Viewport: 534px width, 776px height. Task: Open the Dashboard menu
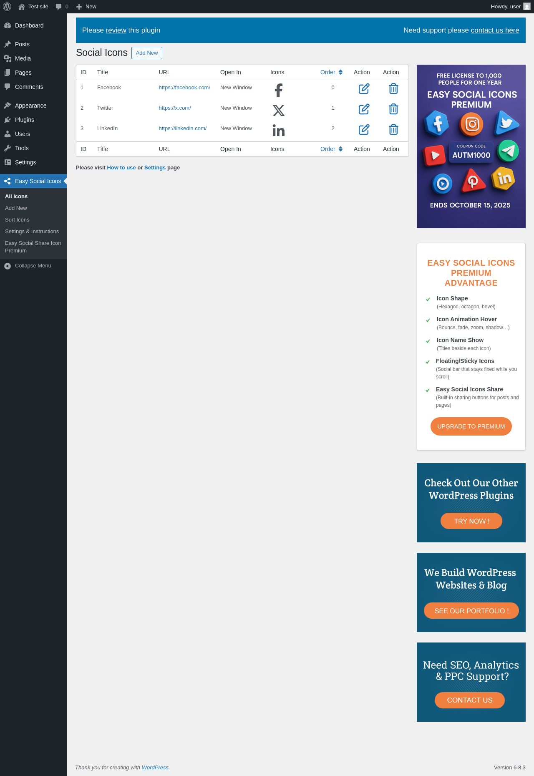tap(33, 25)
